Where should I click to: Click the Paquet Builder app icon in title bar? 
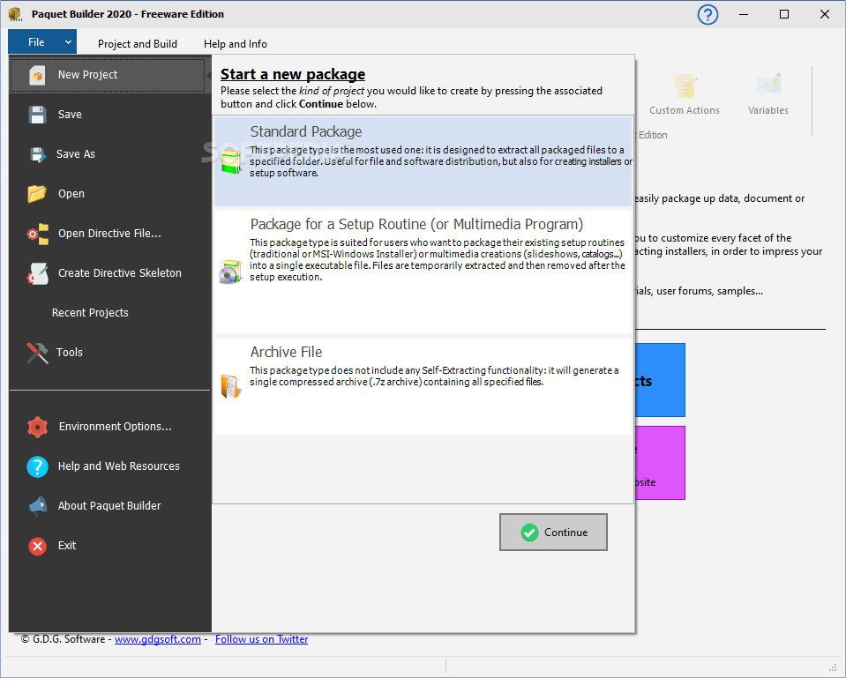(15, 14)
